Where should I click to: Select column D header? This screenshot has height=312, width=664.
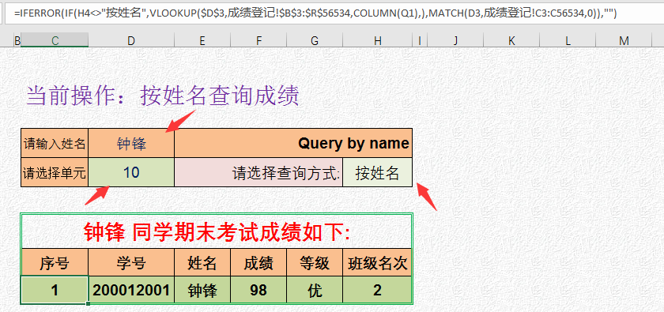pyautogui.click(x=131, y=40)
